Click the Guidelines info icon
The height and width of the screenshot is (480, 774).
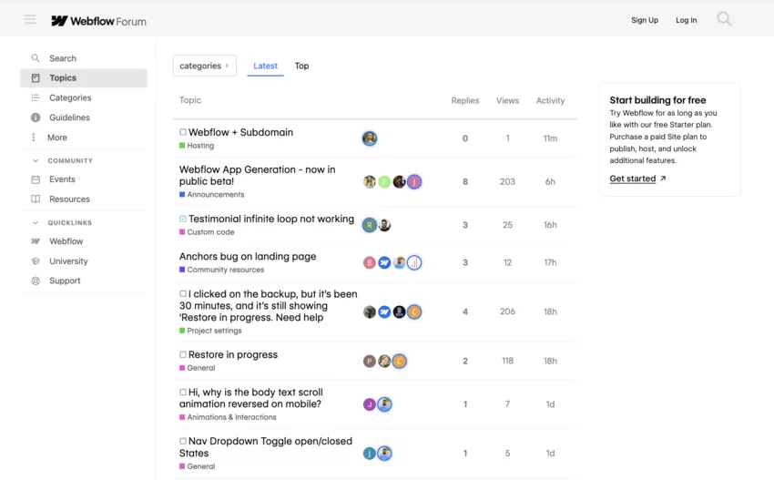pos(36,117)
